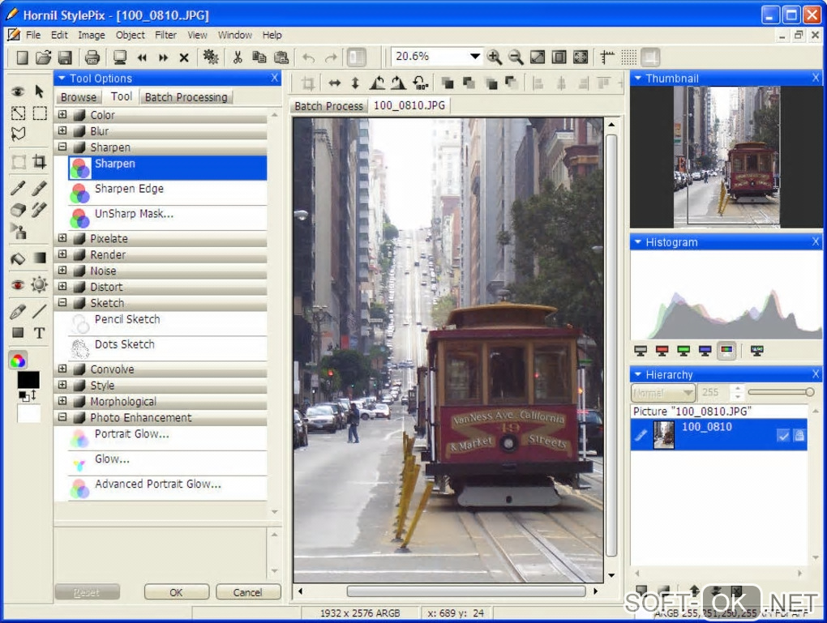The height and width of the screenshot is (623, 827).
Task: Toggle the red channel histogram button
Action: point(662,351)
